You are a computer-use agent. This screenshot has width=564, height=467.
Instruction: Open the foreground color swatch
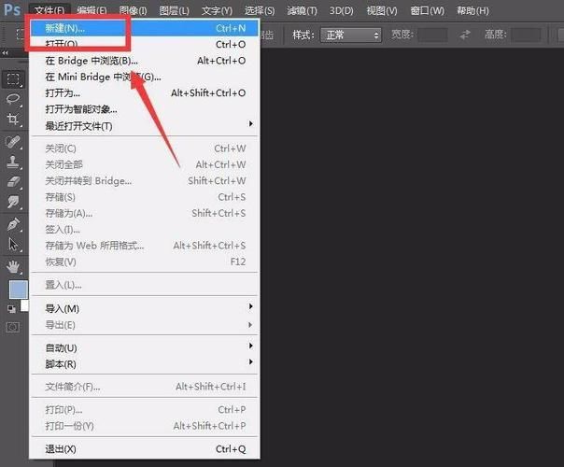point(18,290)
